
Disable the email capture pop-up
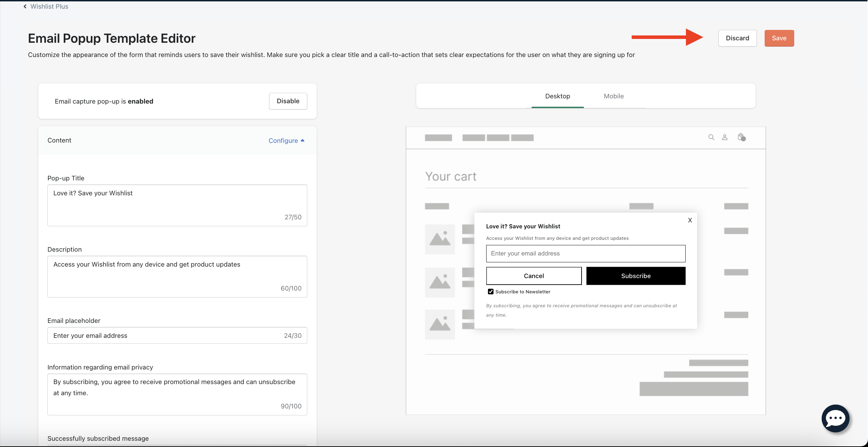pos(288,101)
